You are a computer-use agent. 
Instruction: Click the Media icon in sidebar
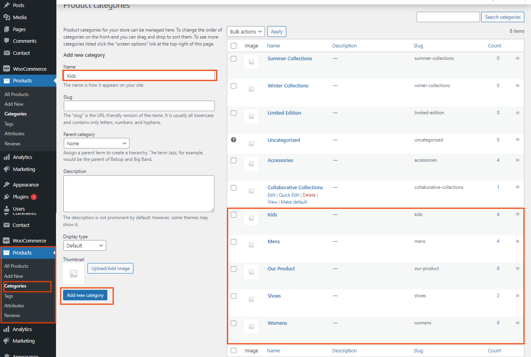point(7,17)
